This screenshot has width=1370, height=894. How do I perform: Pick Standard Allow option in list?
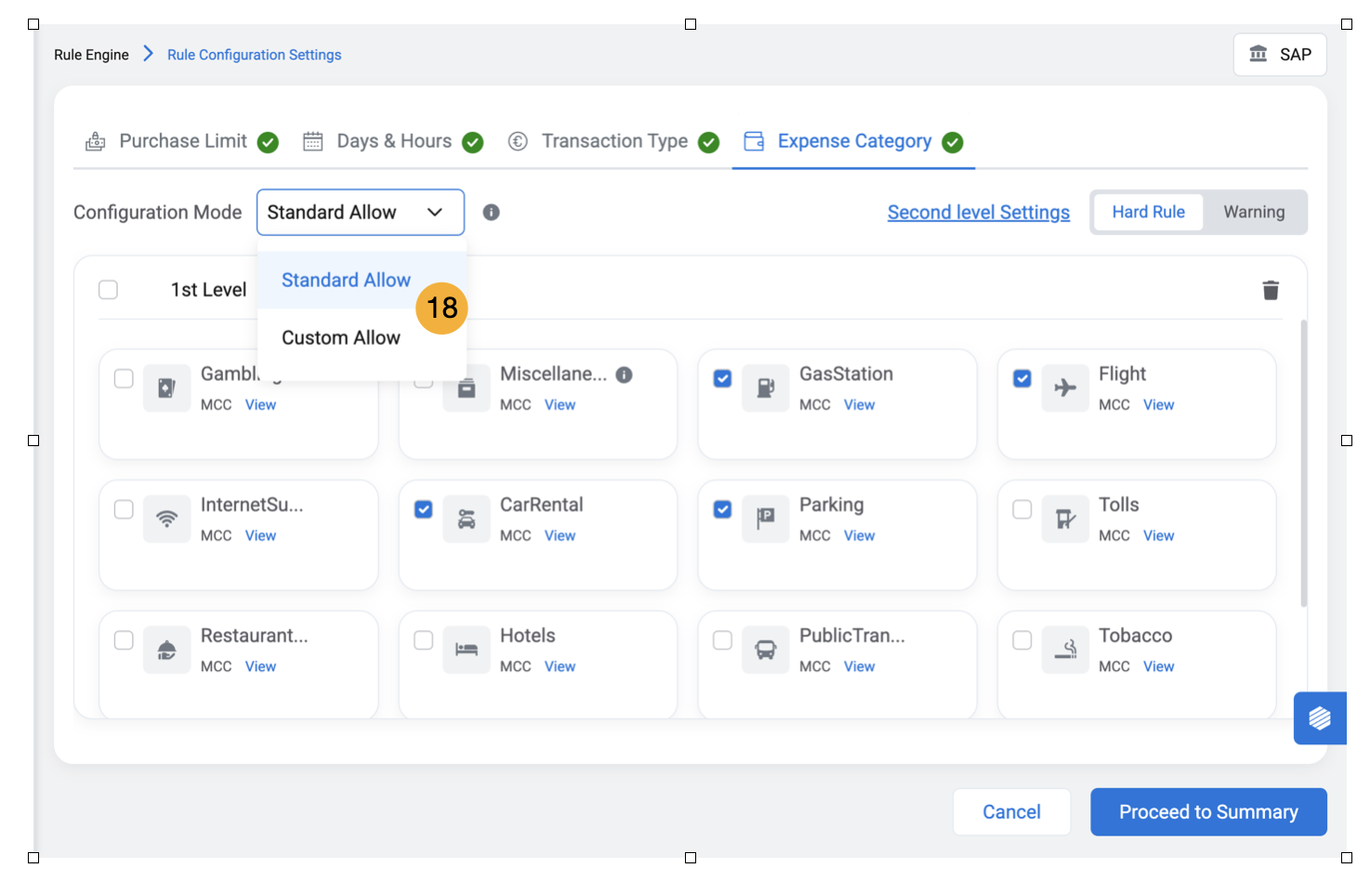(x=345, y=281)
